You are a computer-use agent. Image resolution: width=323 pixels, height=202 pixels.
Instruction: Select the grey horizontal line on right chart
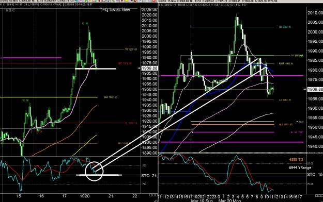[x=233, y=122]
